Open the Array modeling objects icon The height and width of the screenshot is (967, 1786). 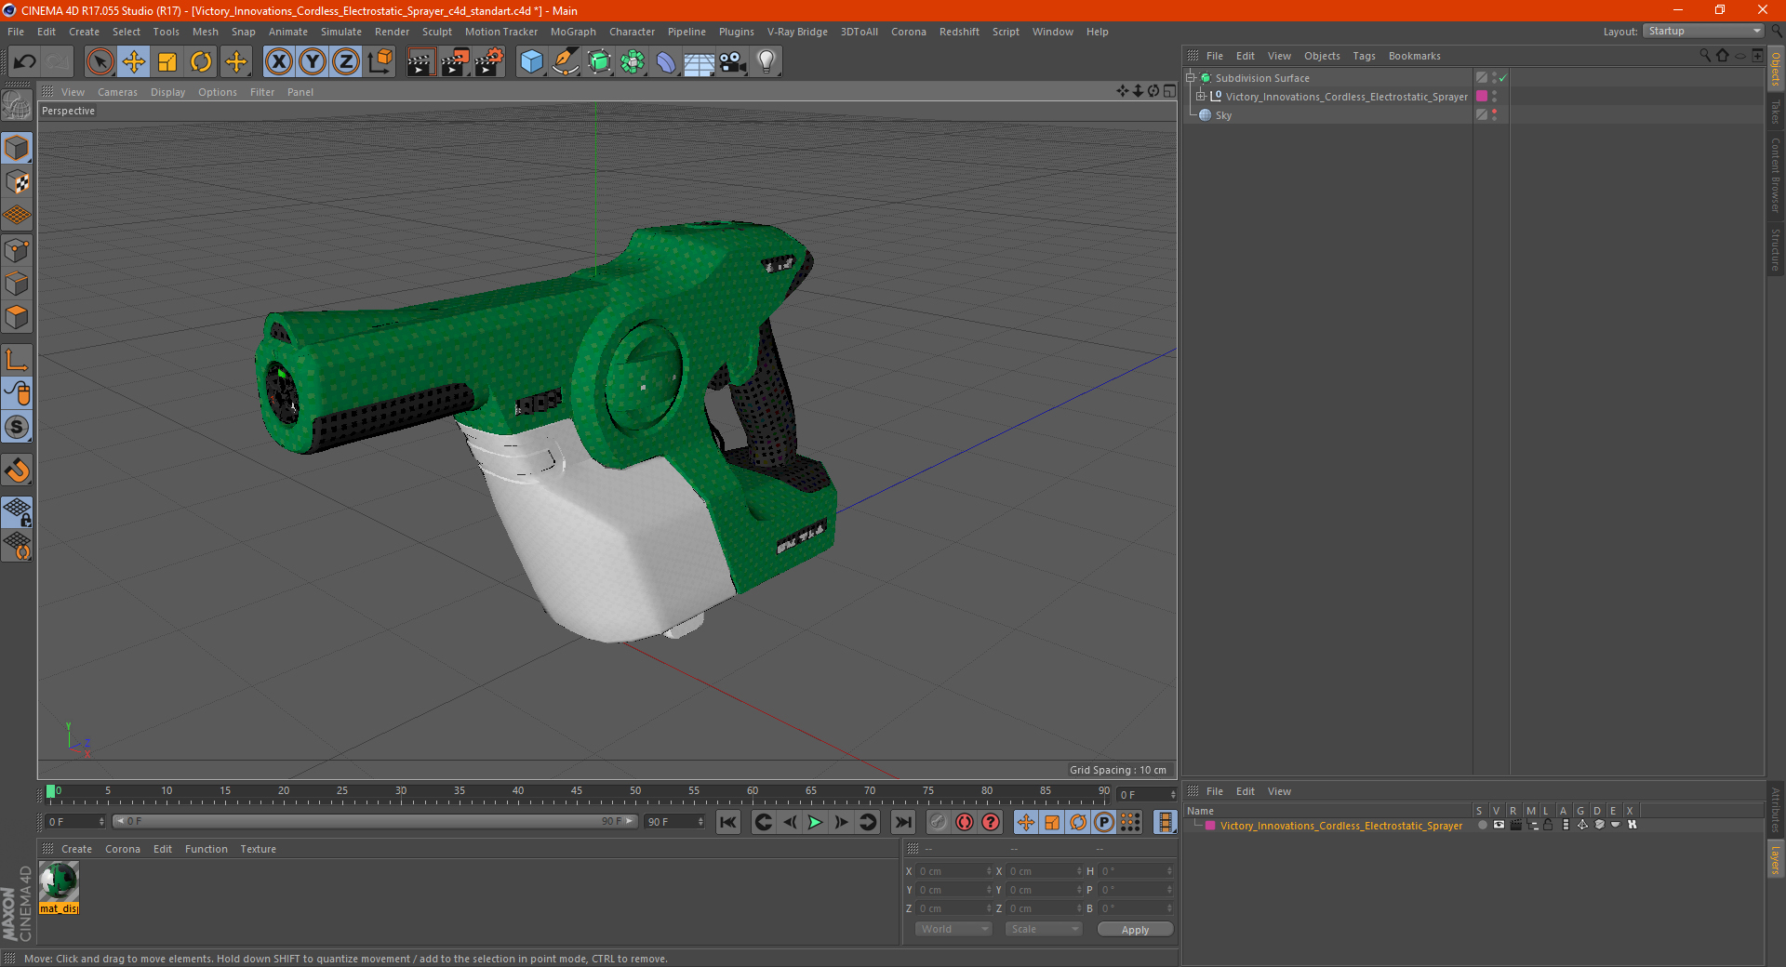633,62
